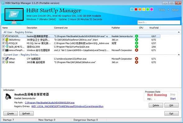Image resolution: width=183 pixels, height=123 pixels.
Task: Click the red stopped icon for removeTempFi entry
Action: pyautogui.click(x=137, y=50)
